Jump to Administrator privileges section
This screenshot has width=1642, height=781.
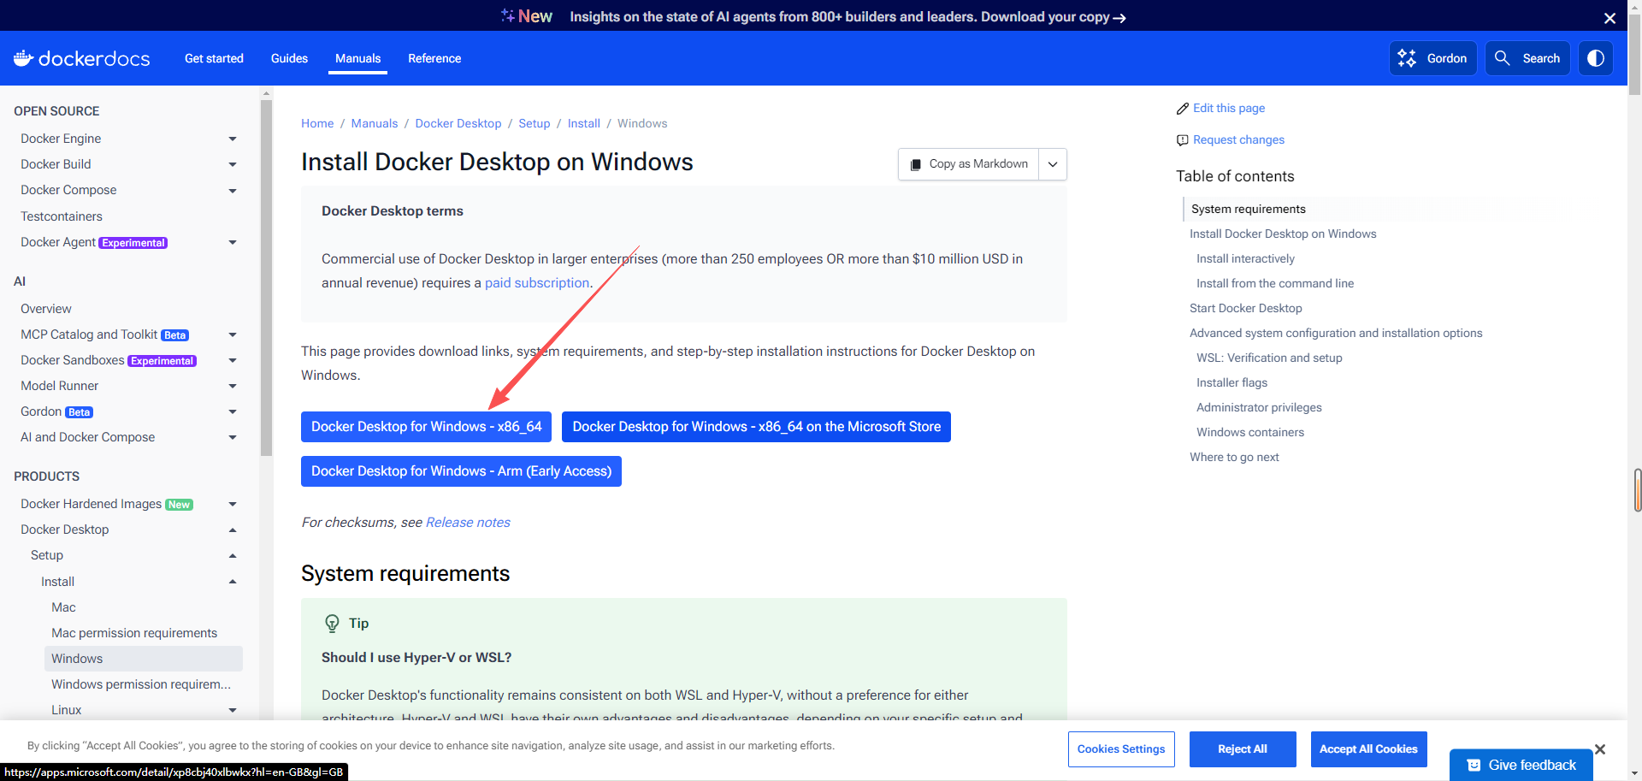pyautogui.click(x=1259, y=407)
